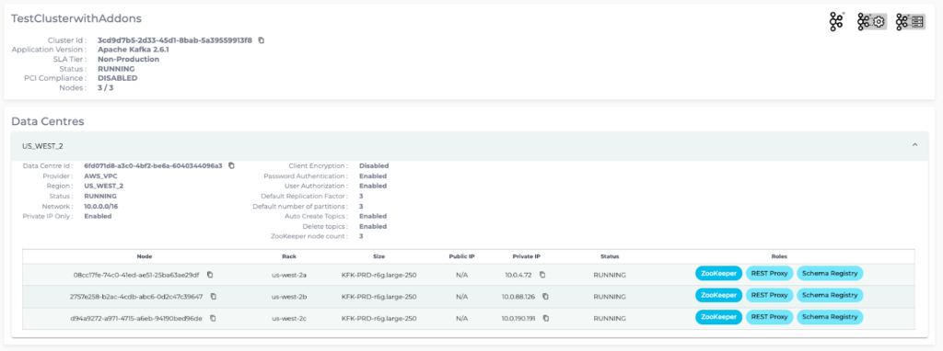Copy the Cluster Id to clipboard
The image size is (943, 351).
(261, 40)
